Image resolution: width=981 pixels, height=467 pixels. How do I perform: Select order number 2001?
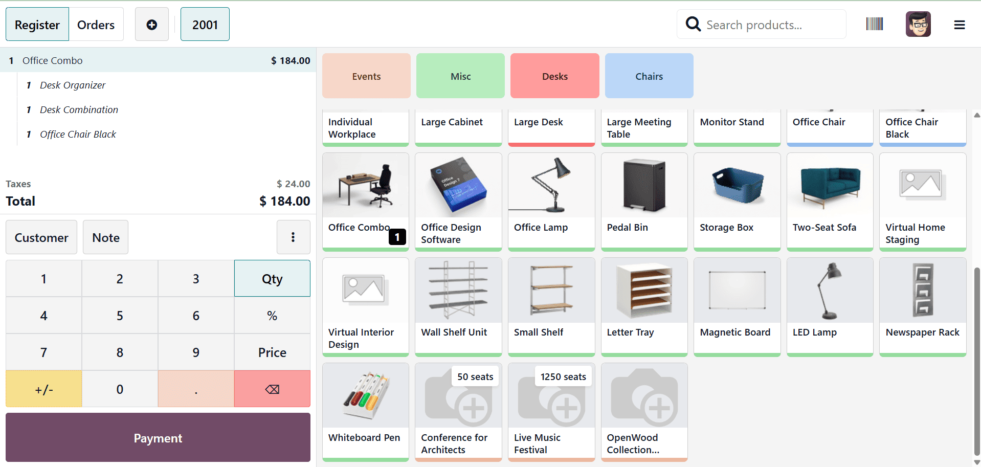[x=205, y=25]
